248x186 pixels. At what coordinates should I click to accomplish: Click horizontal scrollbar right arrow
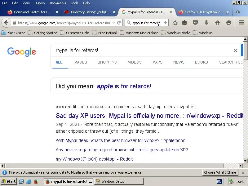[x=241, y=166]
